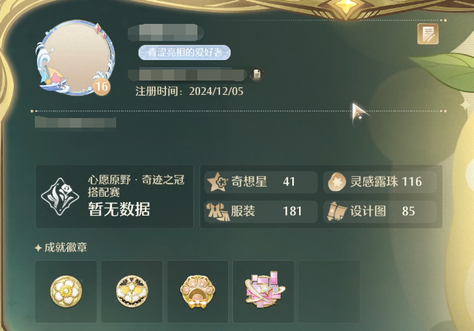Open the 灵感露珠 dewdrop icon stat

pyautogui.click(x=337, y=182)
